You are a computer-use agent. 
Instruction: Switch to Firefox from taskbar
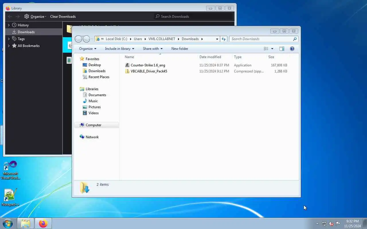[43, 223]
